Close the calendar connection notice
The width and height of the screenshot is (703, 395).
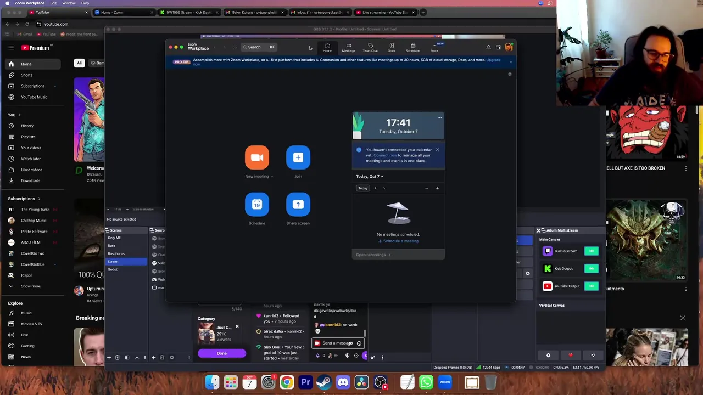coord(437,150)
